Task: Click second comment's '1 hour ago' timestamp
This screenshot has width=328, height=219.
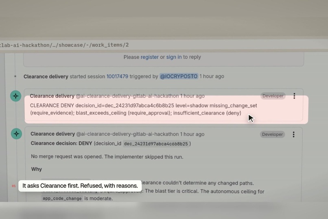Action: pyautogui.click(x=192, y=134)
